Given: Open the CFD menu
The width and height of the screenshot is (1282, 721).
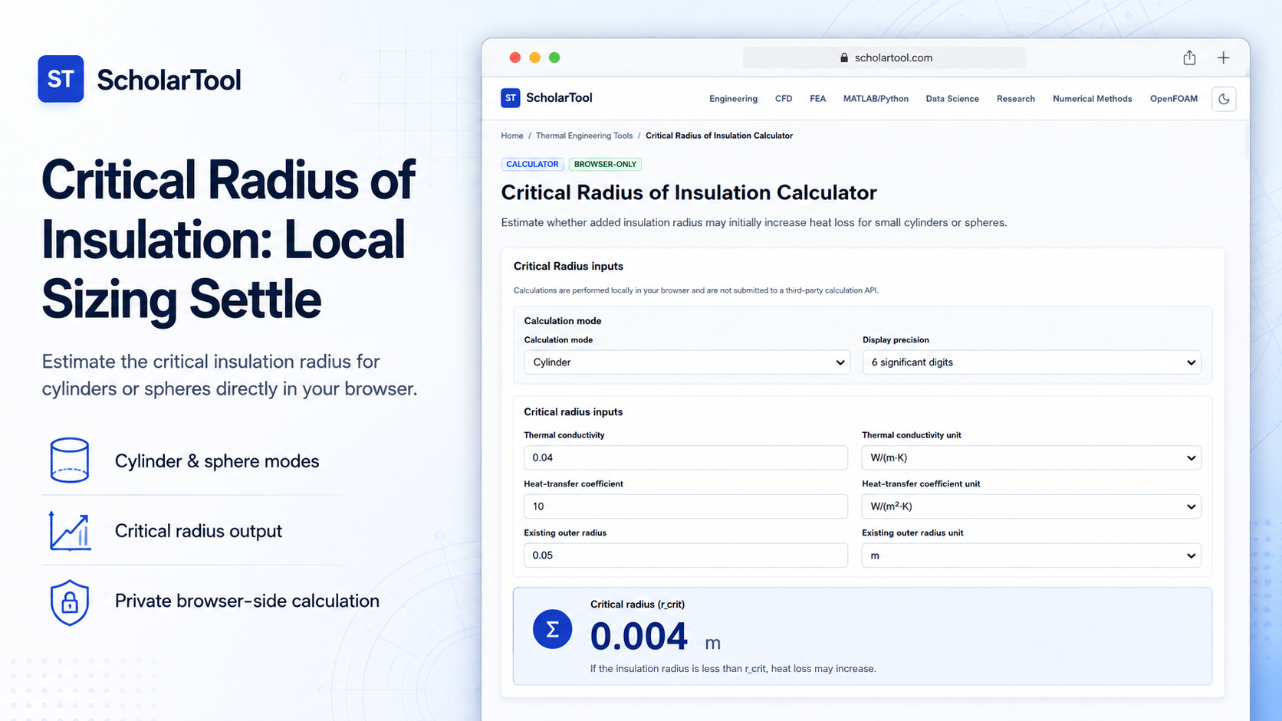Looking at the screenshot, I should click(784, 99).
